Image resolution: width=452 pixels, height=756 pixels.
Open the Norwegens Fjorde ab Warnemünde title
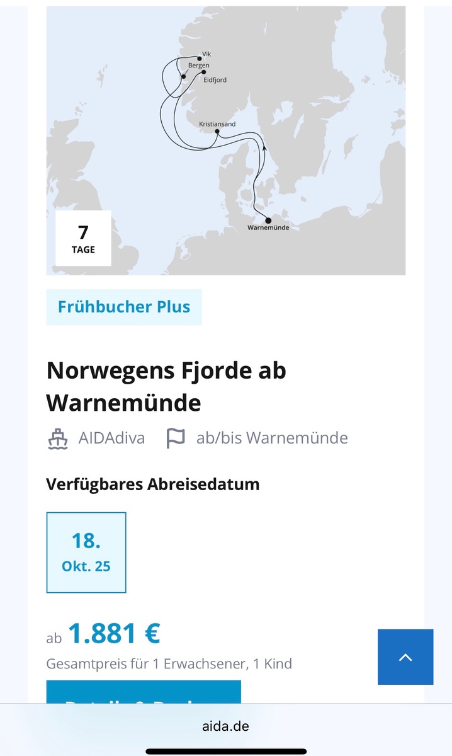pyautogui.click(x=166, y=386)
